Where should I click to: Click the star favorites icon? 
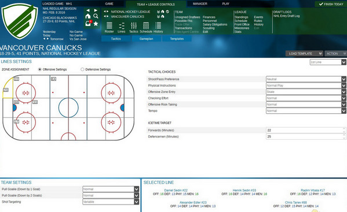(96, 24)
